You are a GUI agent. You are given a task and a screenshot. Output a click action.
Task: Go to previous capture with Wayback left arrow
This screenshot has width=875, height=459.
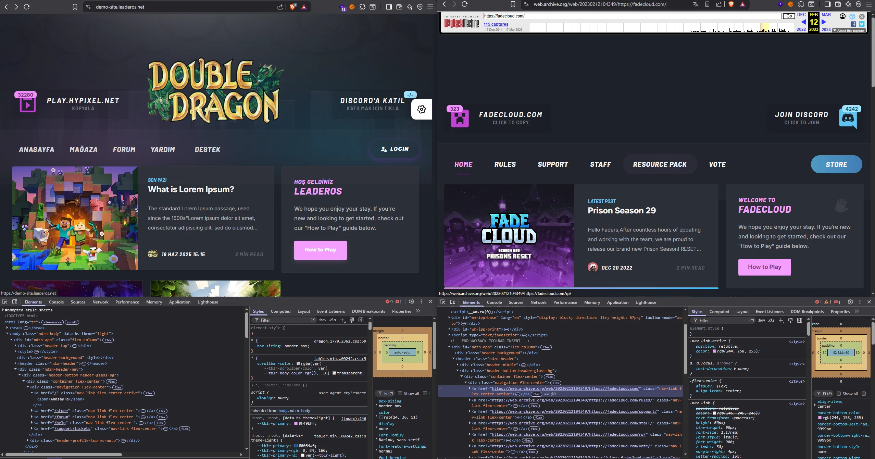803,22
